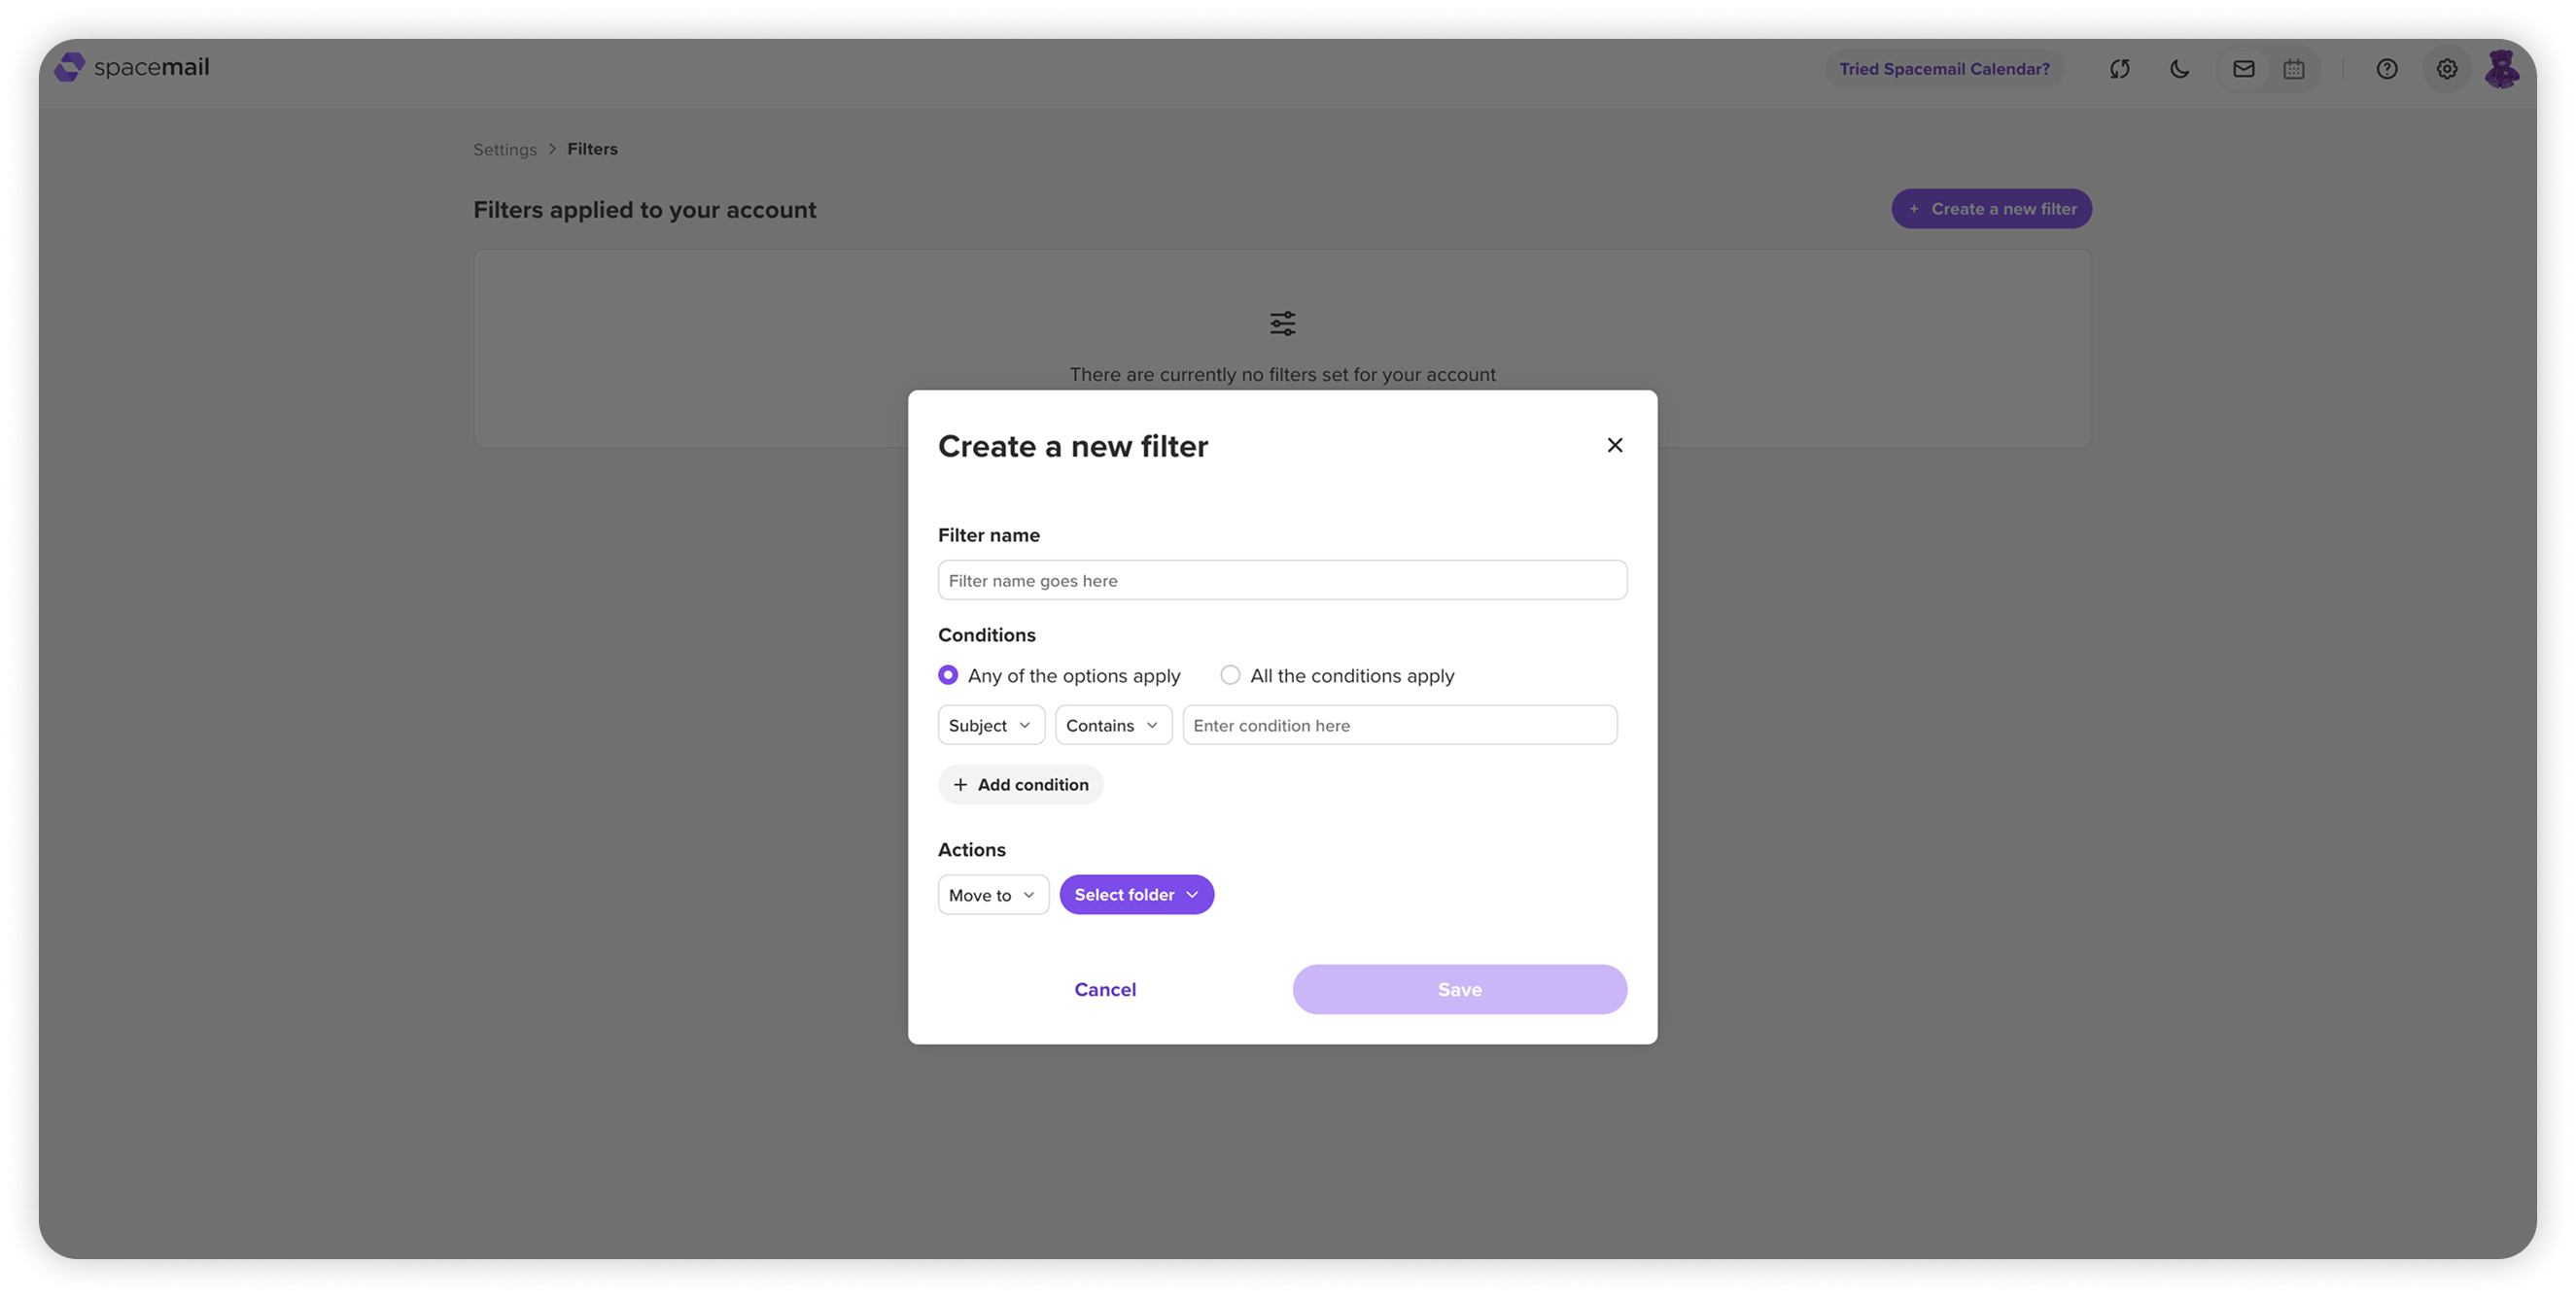Toggle dark mode moon icon
Image resolution: width=2576 pixels, height=1298 pixels.
[2180, 69]
